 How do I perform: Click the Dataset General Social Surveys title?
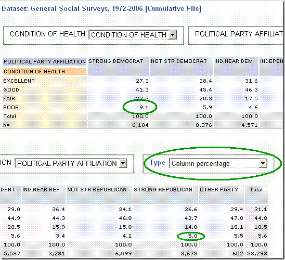point(101,8)
